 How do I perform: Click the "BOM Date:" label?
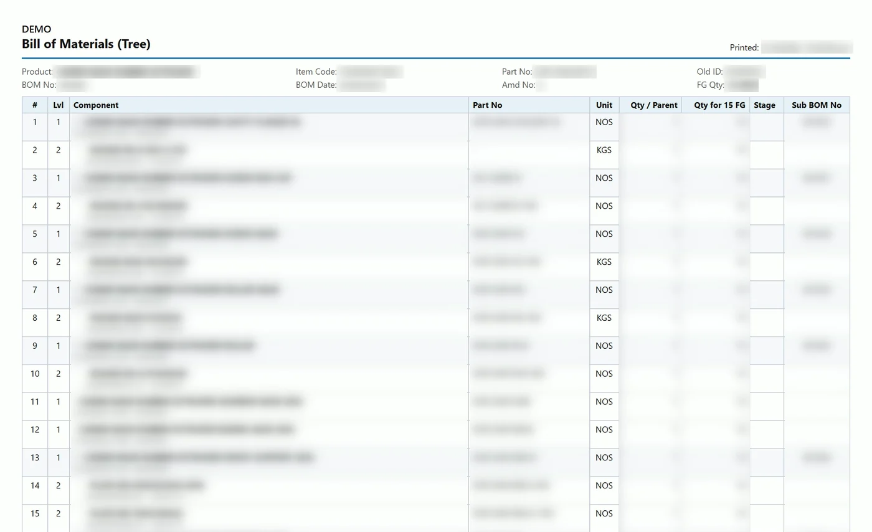click(x=316, y=85)
